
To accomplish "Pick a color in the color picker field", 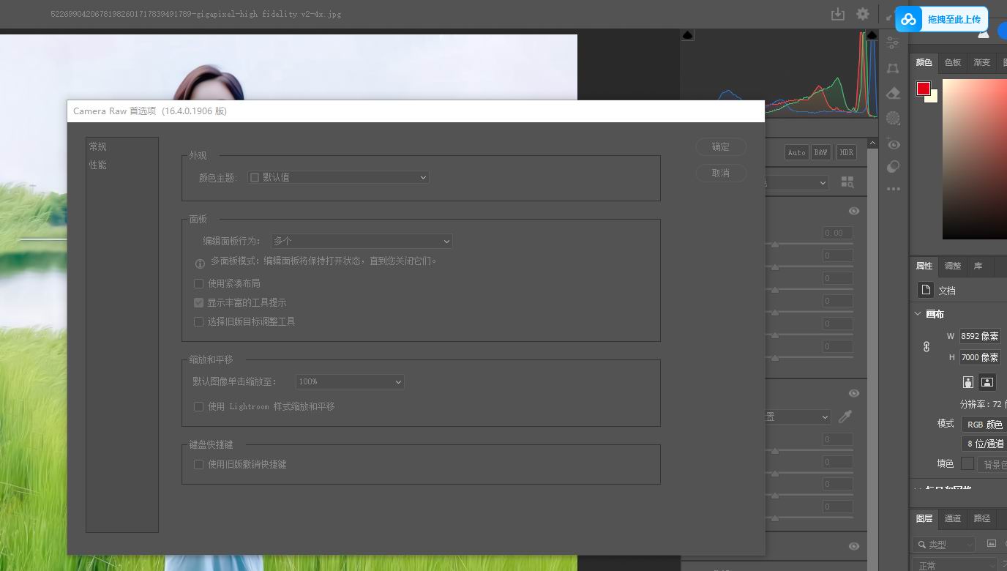I will (x=975, y=159).
